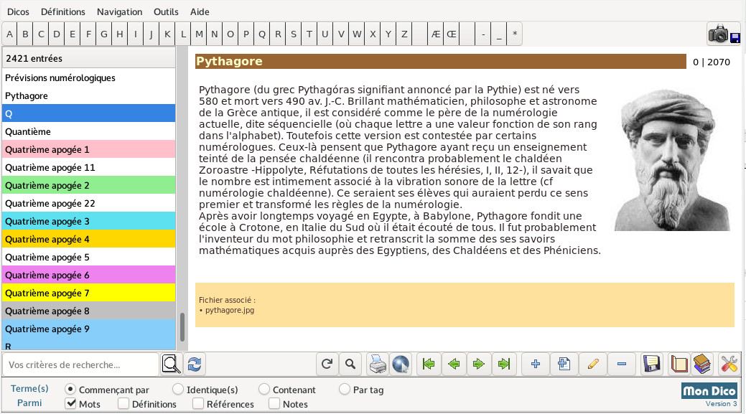746x414 pixels.
Task: Open the Dicos menu
Action: pos(18,11)
